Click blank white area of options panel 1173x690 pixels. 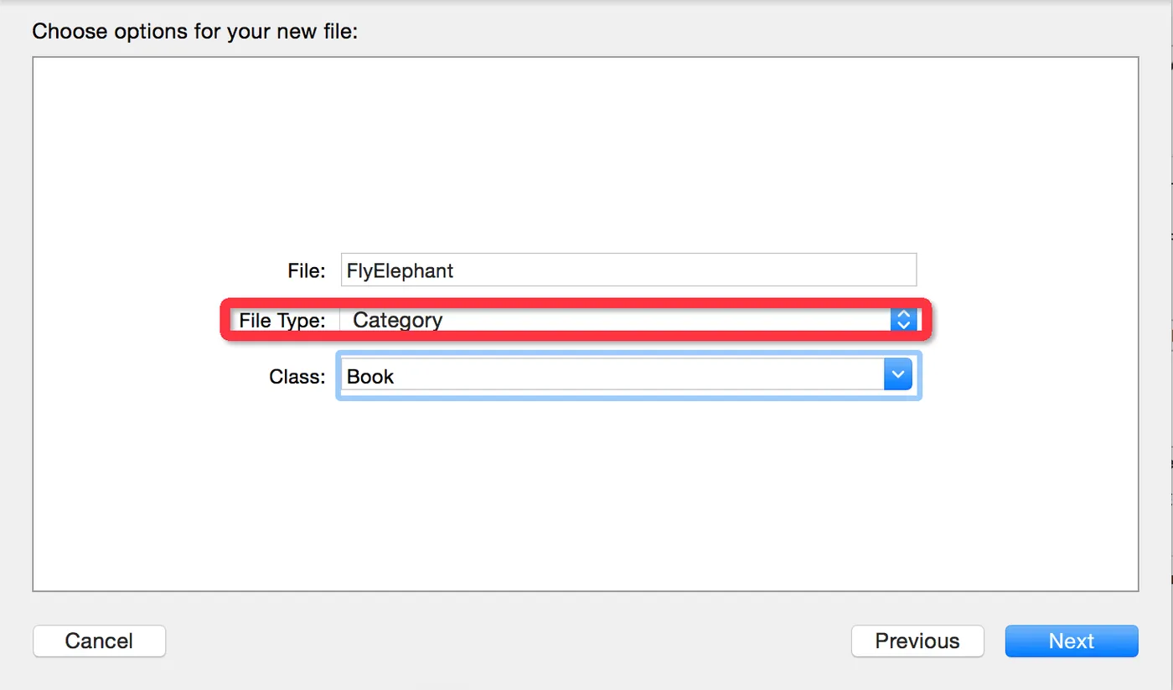[x=586, y=151]
